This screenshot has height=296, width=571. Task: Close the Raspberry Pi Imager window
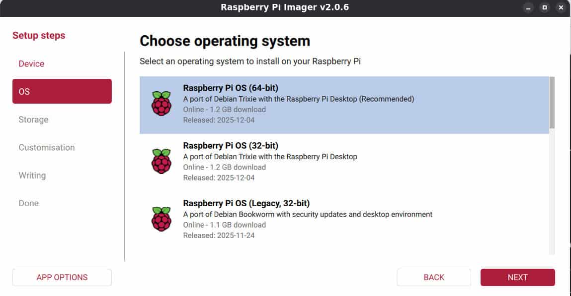click(561, 8)
